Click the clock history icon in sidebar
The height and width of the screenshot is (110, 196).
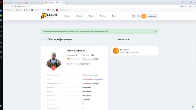[x=1, y=57]
